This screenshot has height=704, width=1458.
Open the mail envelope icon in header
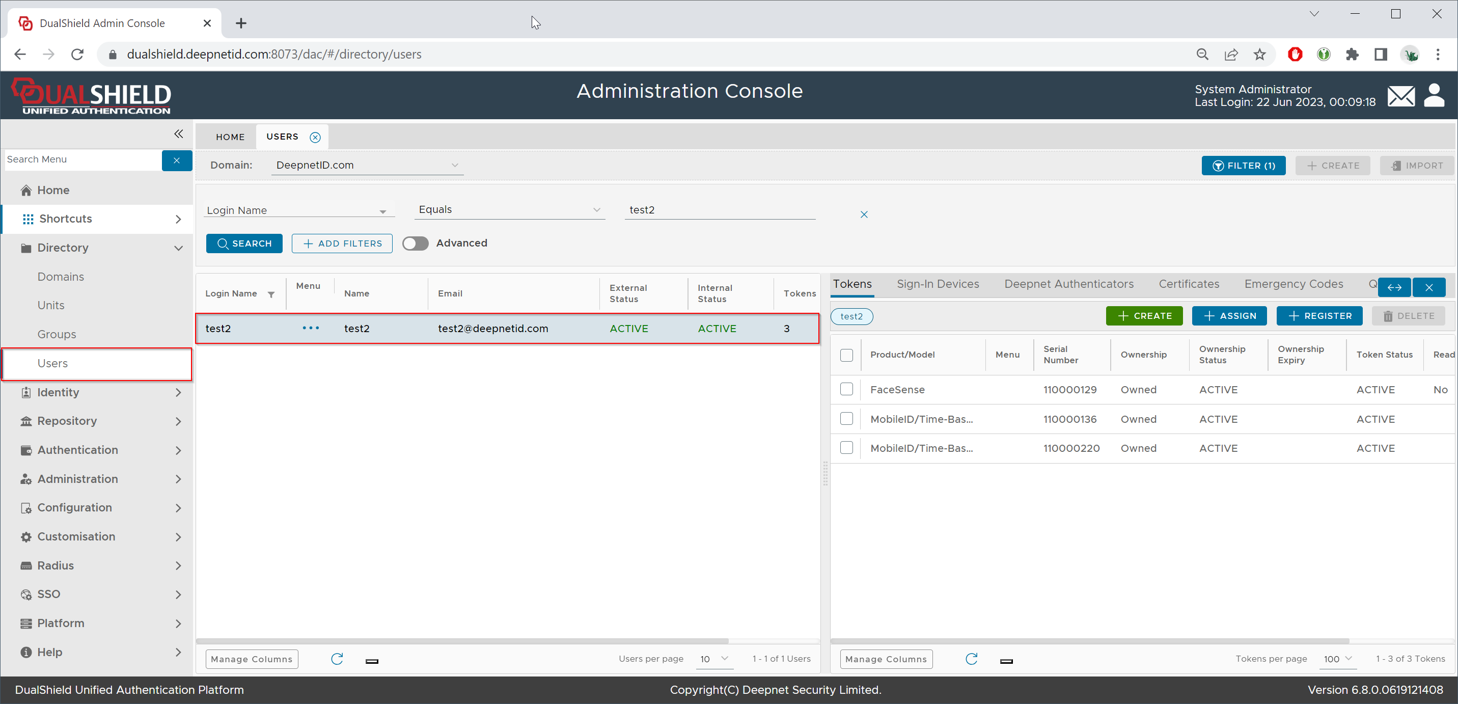1400,96
